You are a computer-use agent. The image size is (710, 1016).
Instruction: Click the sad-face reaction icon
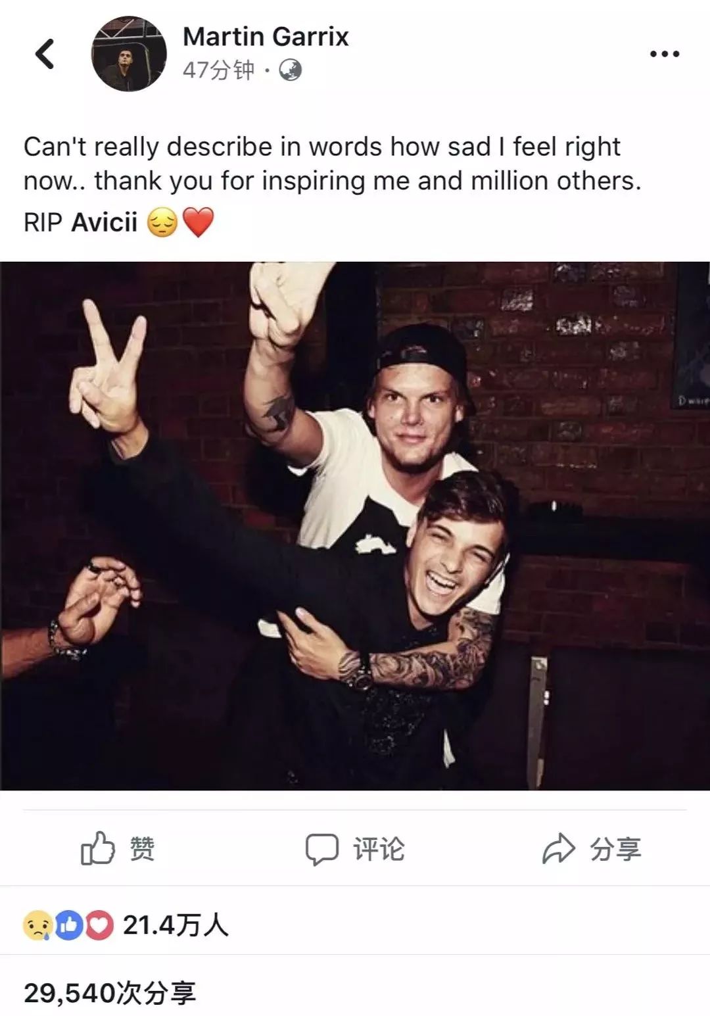tap(37, 926)
